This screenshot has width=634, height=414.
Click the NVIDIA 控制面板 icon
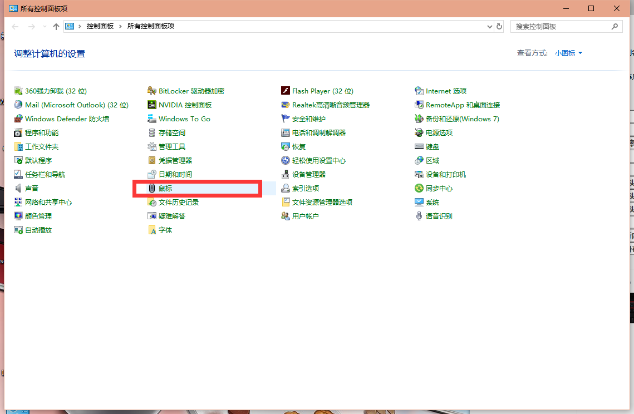point(152,105)
